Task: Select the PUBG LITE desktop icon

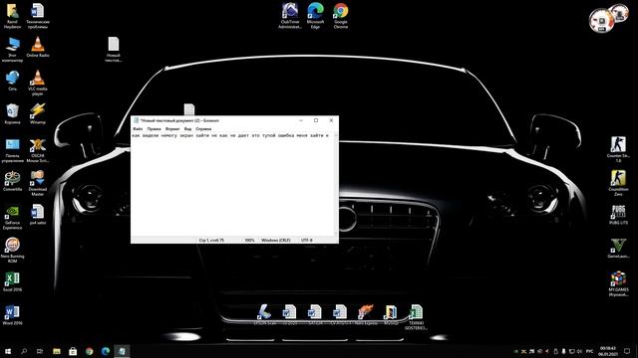Action: click(x=618, y=215)
